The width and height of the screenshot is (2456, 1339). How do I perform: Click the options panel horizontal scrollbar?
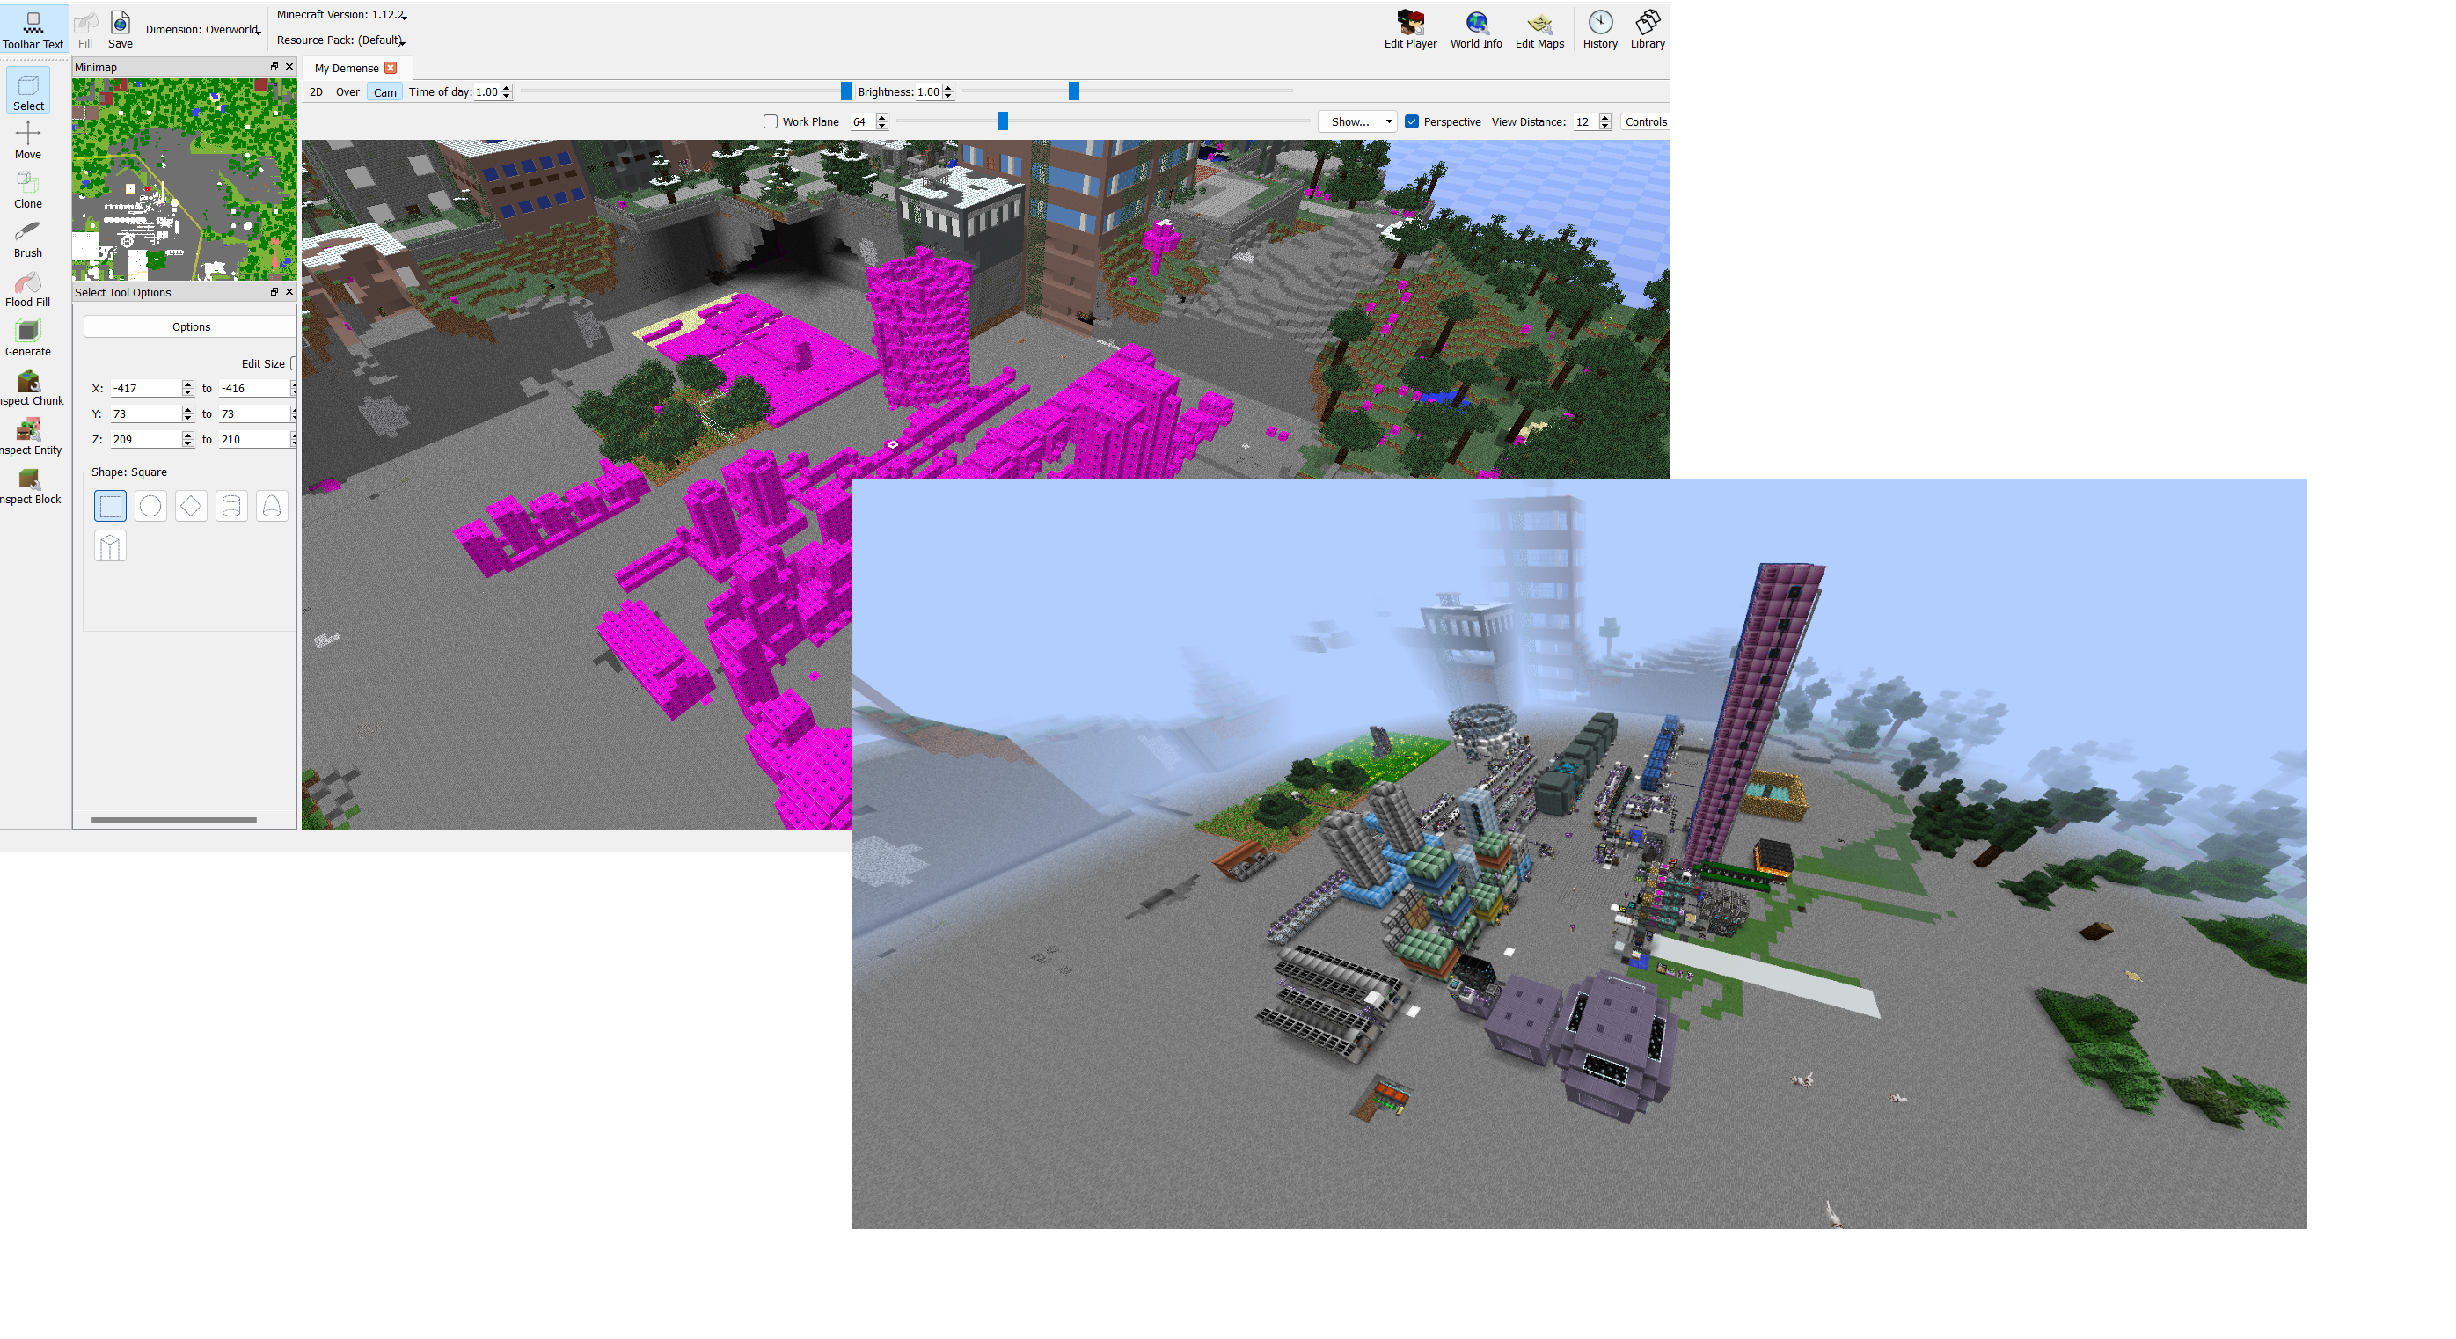click(x=173, y=819)
